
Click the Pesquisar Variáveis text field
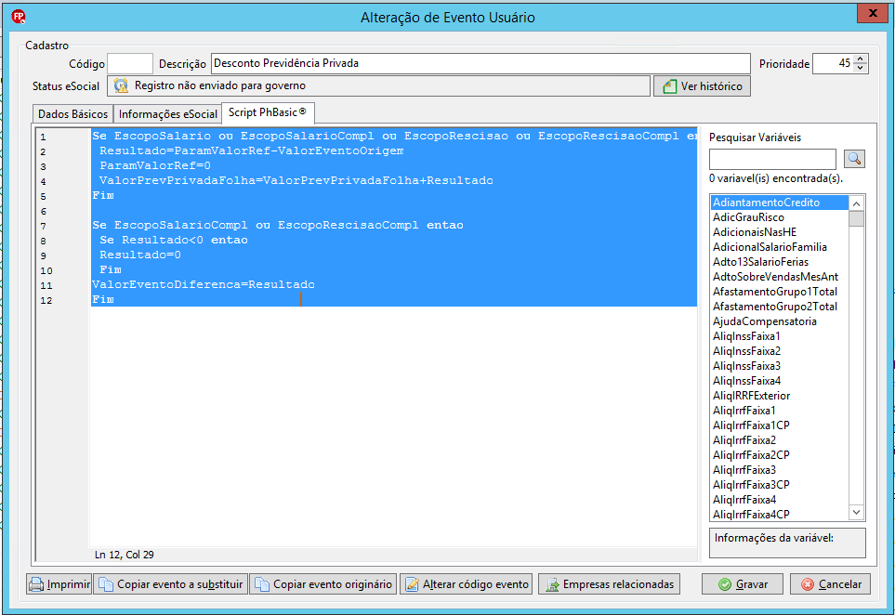click(x=772, y=159)
